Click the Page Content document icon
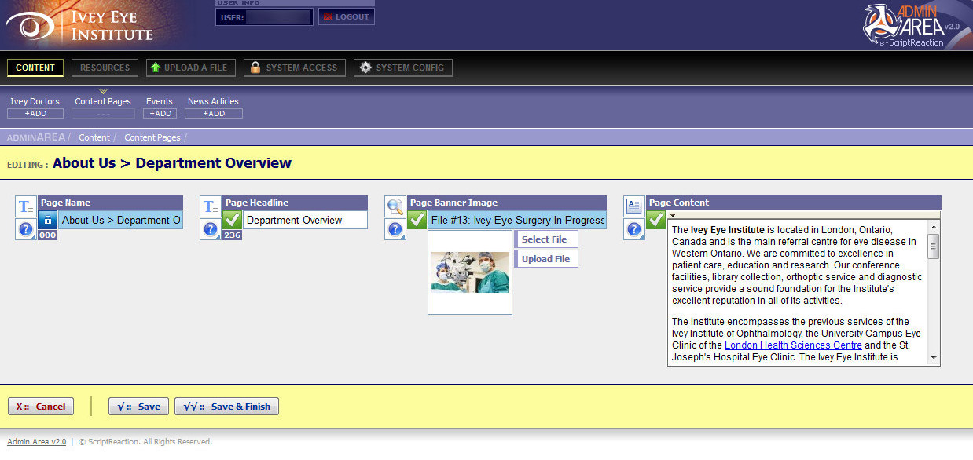 point(634,206)
